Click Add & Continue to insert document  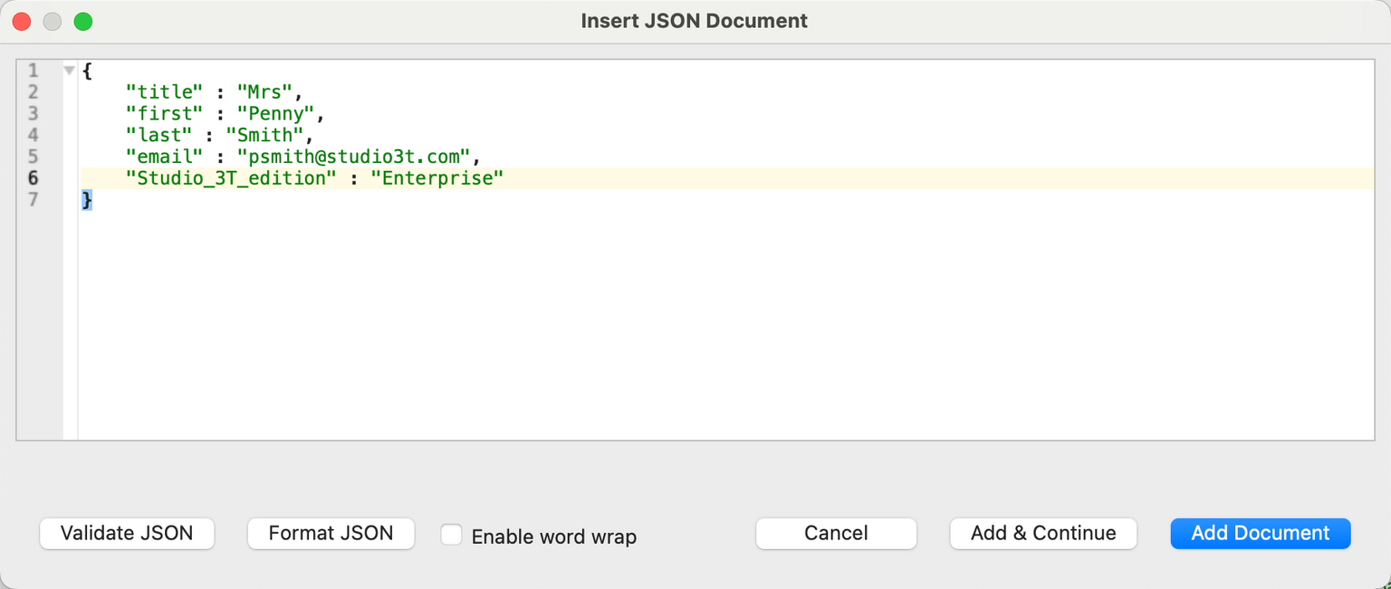tap(1042, 534)
